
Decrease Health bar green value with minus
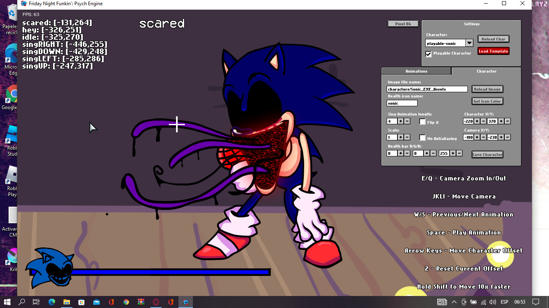click(x=433, y=153)
